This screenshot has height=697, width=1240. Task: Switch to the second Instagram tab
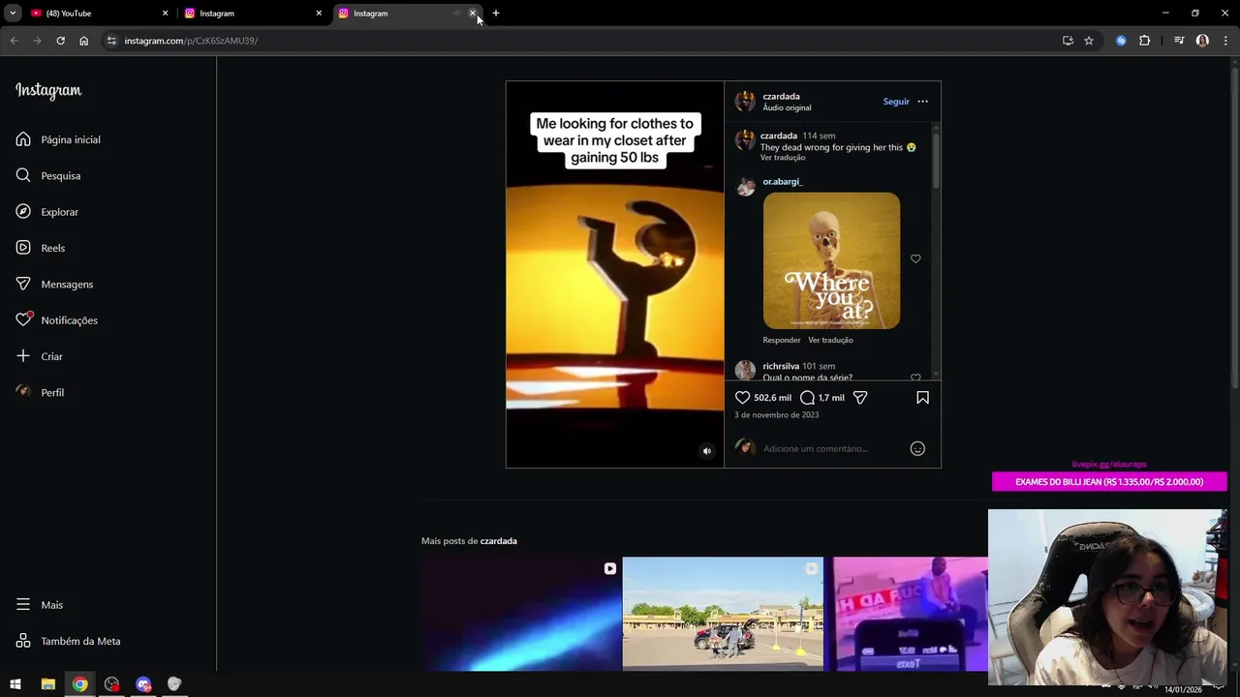(x=252, y=14)
